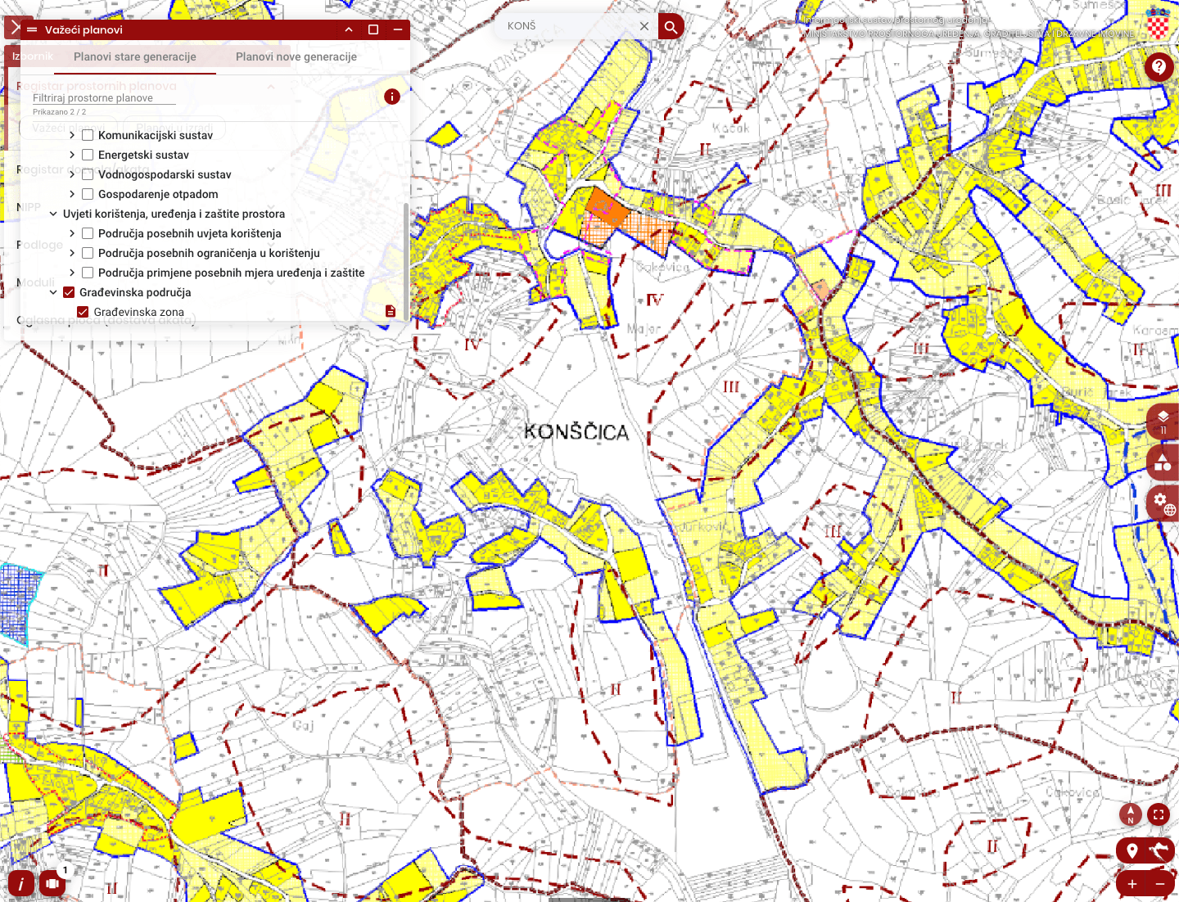Zoom out on the map

[x=1160, y=884]
